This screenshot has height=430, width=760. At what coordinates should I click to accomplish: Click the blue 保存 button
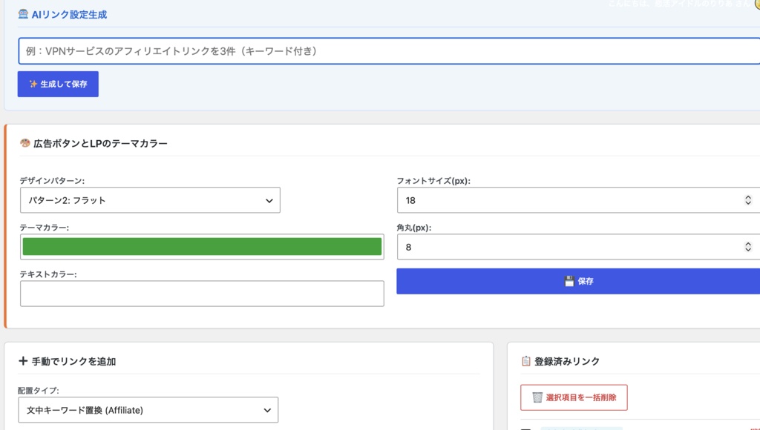click(x=579, y=281)
